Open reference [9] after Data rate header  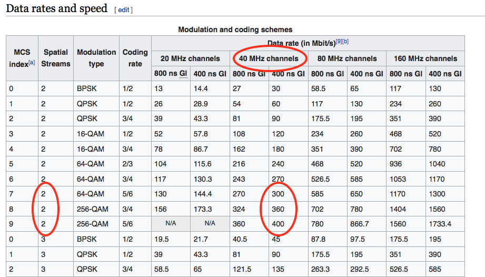(x=339, y=41)
